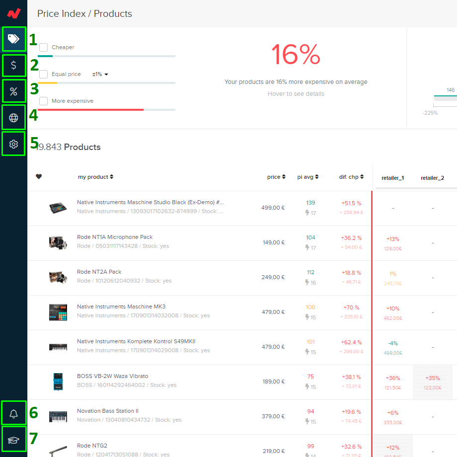Open the Native Instruments Maschine MK3 product
This screenshot has width=457, height=457.
121,306
